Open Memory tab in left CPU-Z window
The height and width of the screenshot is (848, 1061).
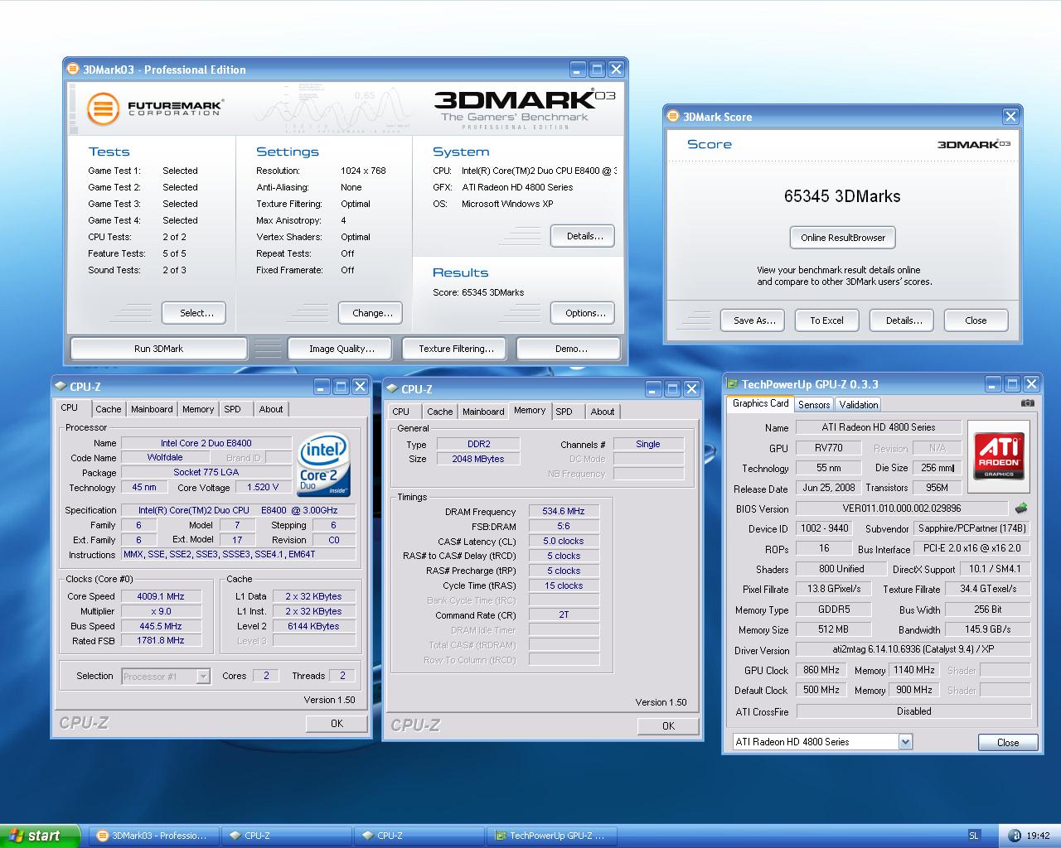point(198,409)
